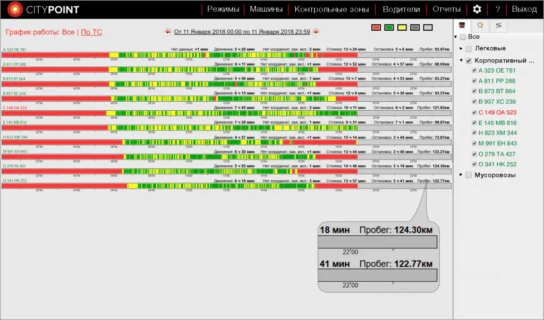
Task: Expand the Мусоровозы group
Action: click(461, 175)
